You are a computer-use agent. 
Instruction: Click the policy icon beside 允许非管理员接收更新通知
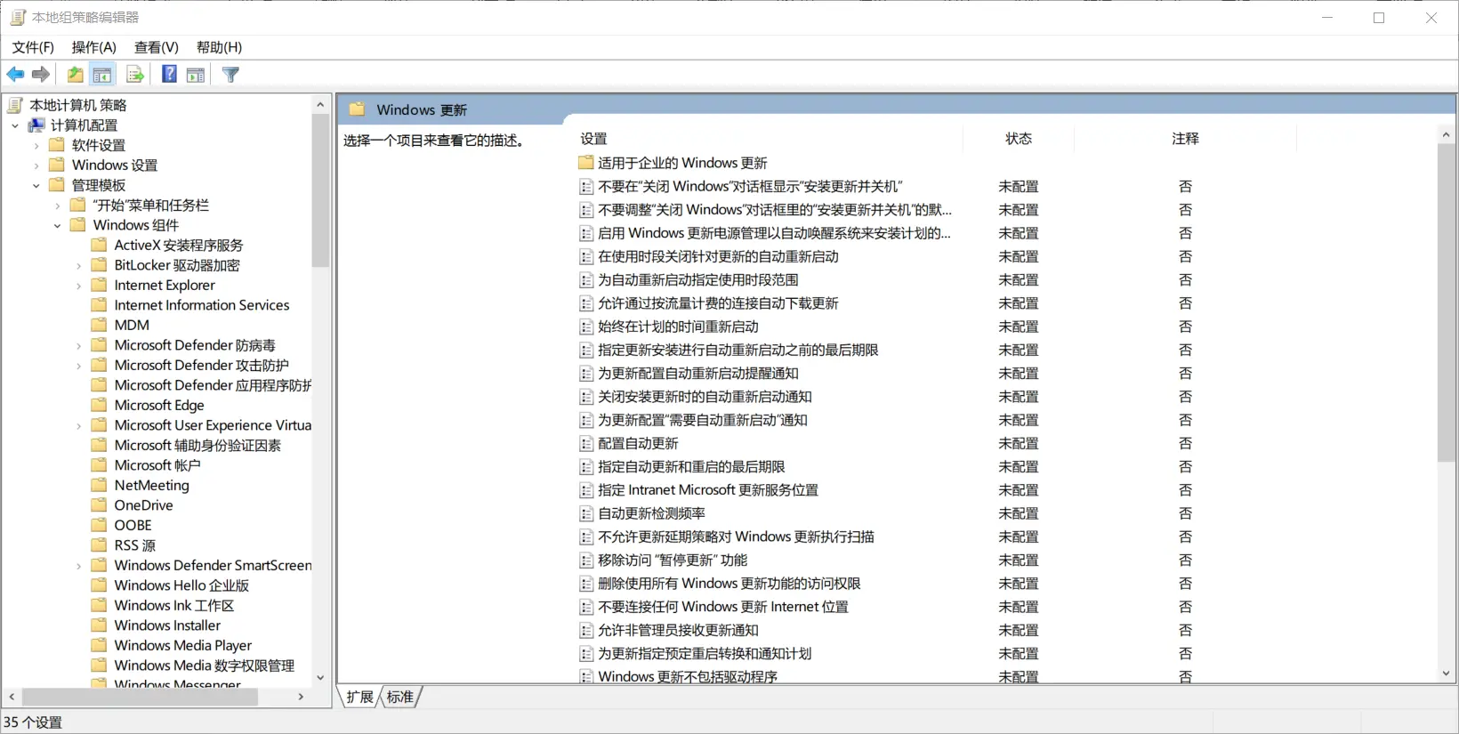(586, 631)
